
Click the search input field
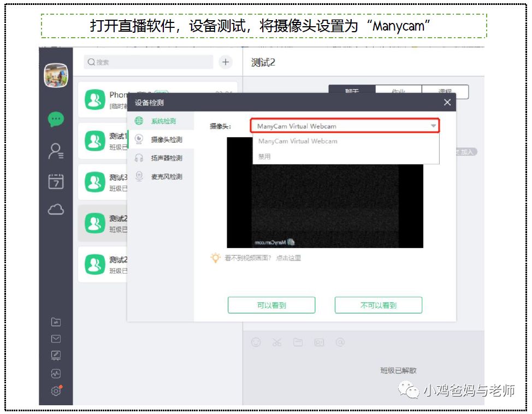(x=147, y=62)
